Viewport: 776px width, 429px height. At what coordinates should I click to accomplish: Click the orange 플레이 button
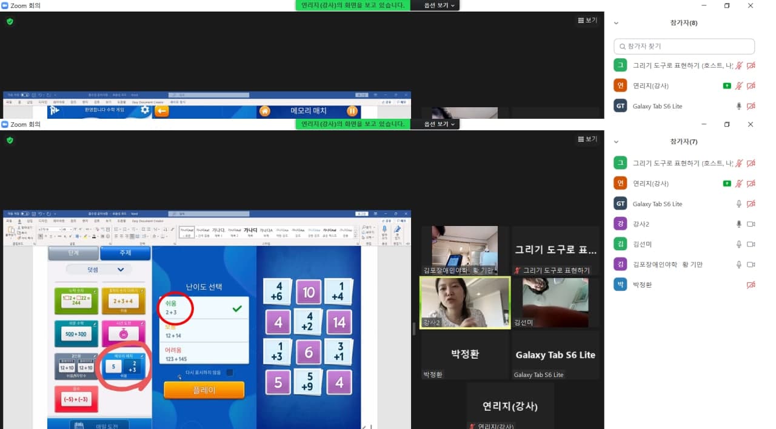[204, 390]
